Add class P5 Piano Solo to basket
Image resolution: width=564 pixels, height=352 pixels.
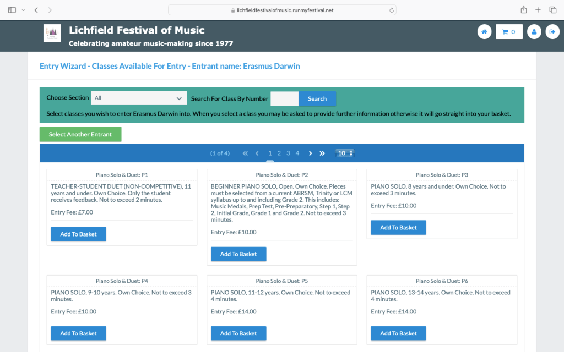238,333
